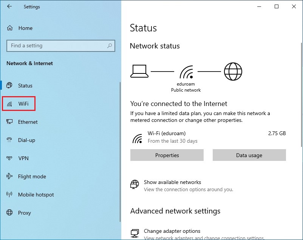Click the Flight mode airplane icon
This screenshot has height=240, width=303.
pyautogui.click(x=9, y=176)
